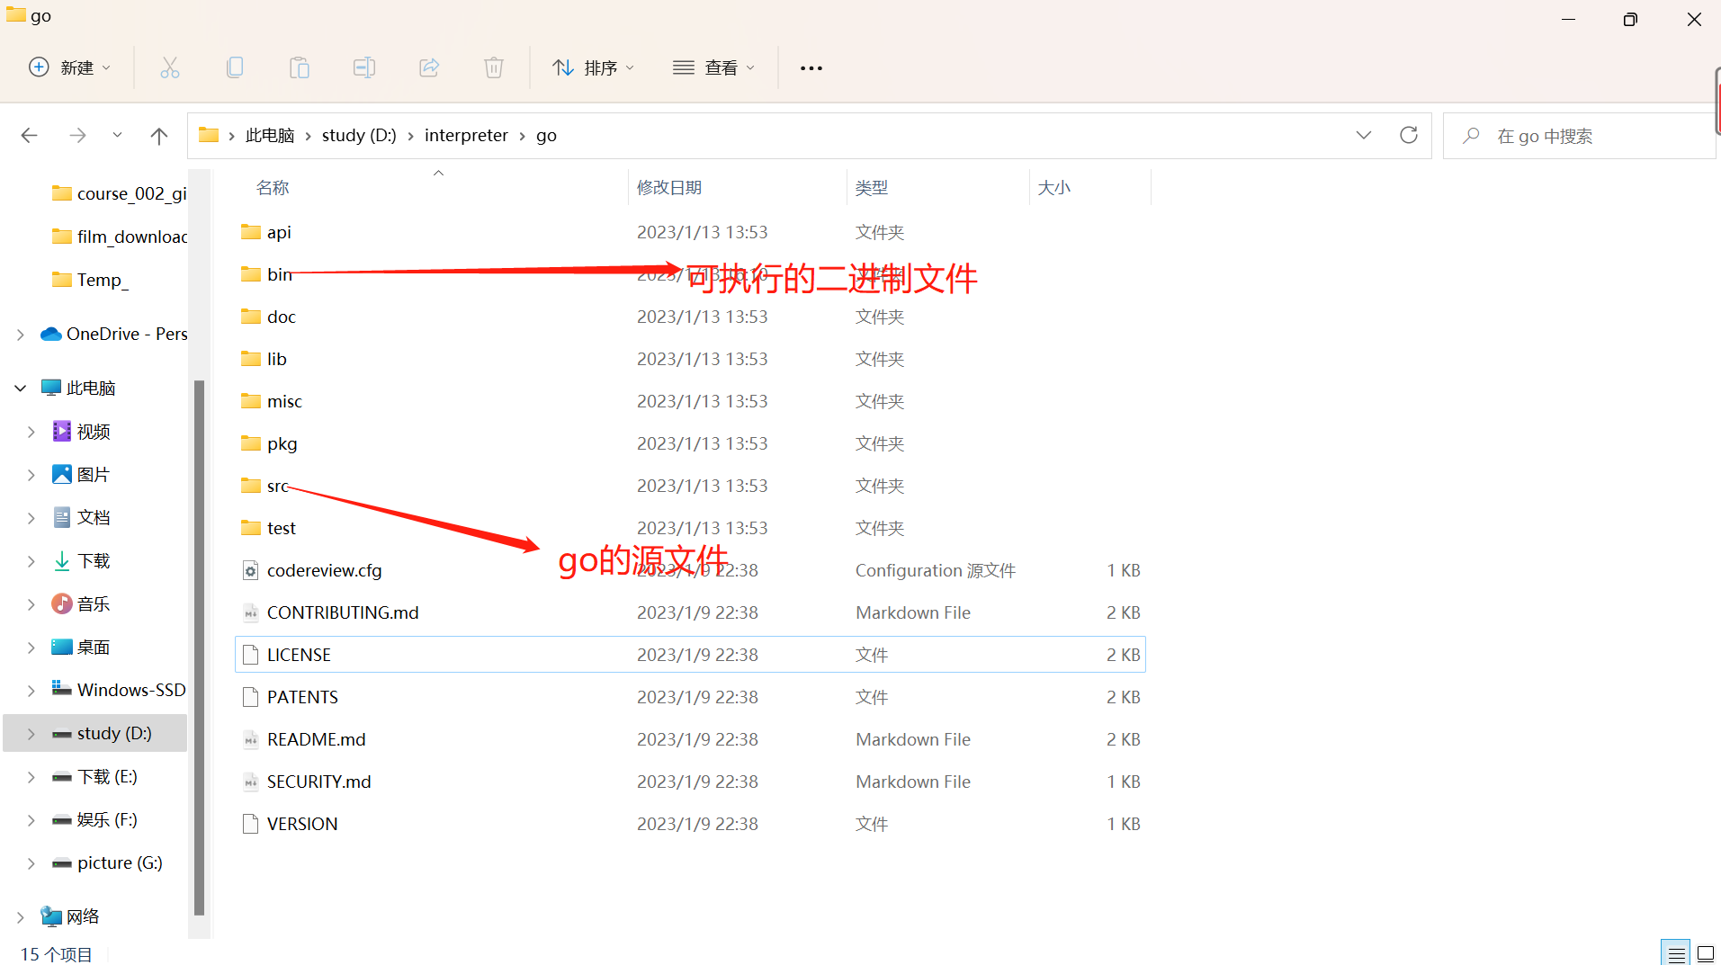
Task: Sort by the 类型 column header
Action: (872, 187)
